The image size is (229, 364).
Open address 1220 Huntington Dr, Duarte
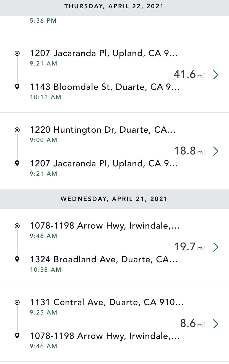click(103, 130)
